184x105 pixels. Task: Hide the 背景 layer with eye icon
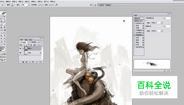pyautogui.click(x=20, y=53)
